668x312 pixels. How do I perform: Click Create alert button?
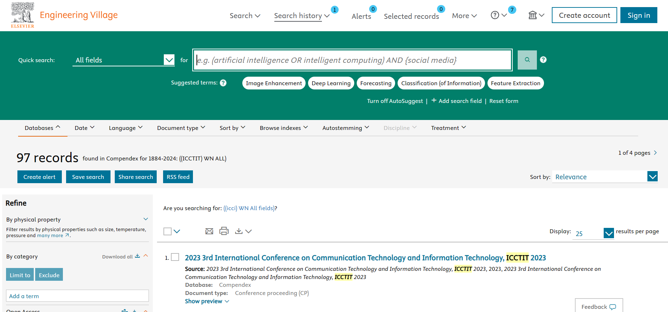coord(39,177)
